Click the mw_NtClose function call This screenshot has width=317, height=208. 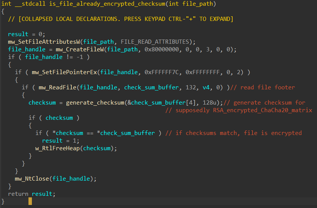point(32,179)
